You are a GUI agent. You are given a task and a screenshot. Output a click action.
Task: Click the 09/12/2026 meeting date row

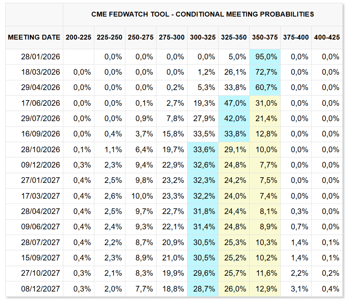40,165
